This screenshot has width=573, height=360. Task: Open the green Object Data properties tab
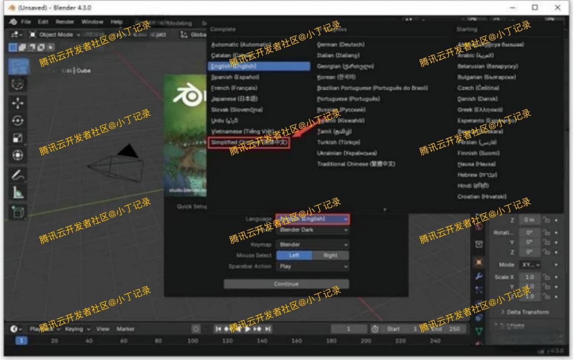pos(479,331)
